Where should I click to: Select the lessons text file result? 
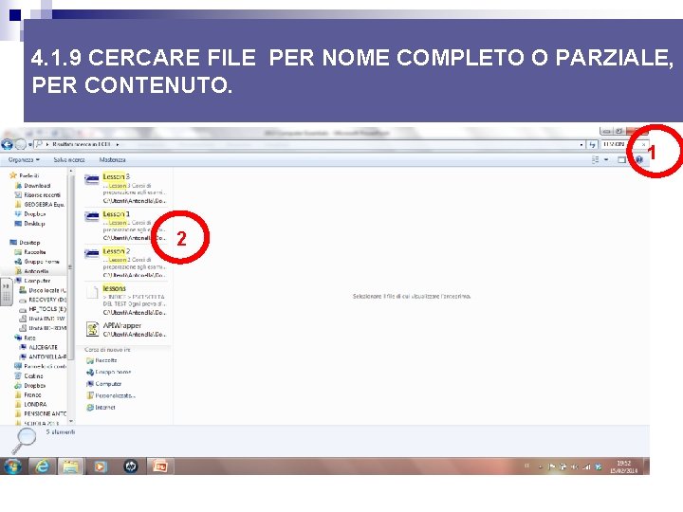[x=125, y=300]
